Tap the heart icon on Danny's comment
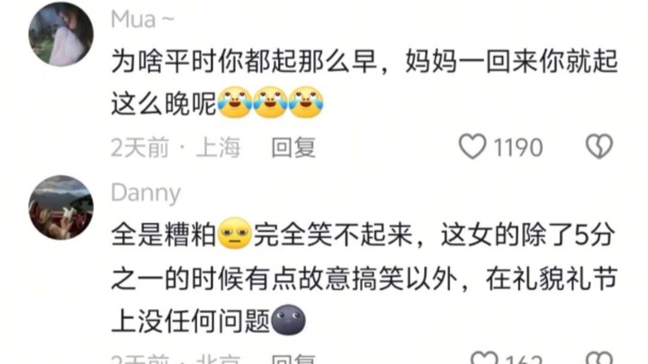The height and width of the screenshot is (364, 648). pyautogui.click(x=484, y=358)
